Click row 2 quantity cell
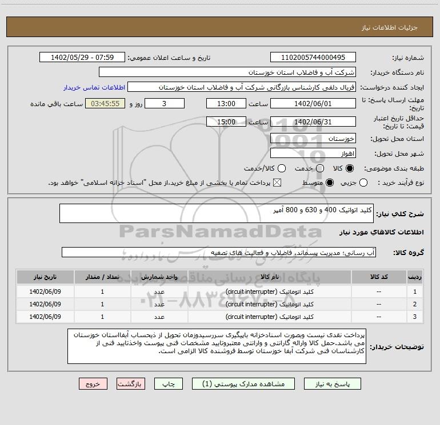 pos(102,304)
